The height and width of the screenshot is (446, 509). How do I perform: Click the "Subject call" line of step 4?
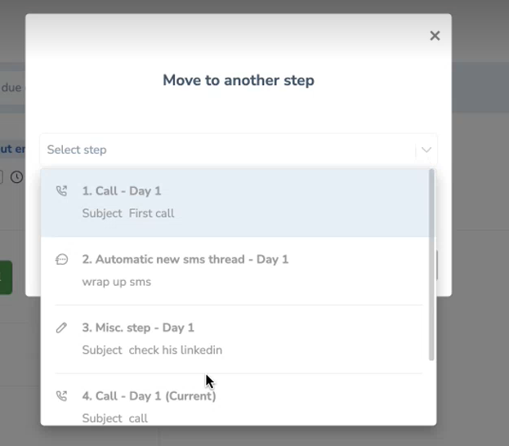[x=115, y=418]
